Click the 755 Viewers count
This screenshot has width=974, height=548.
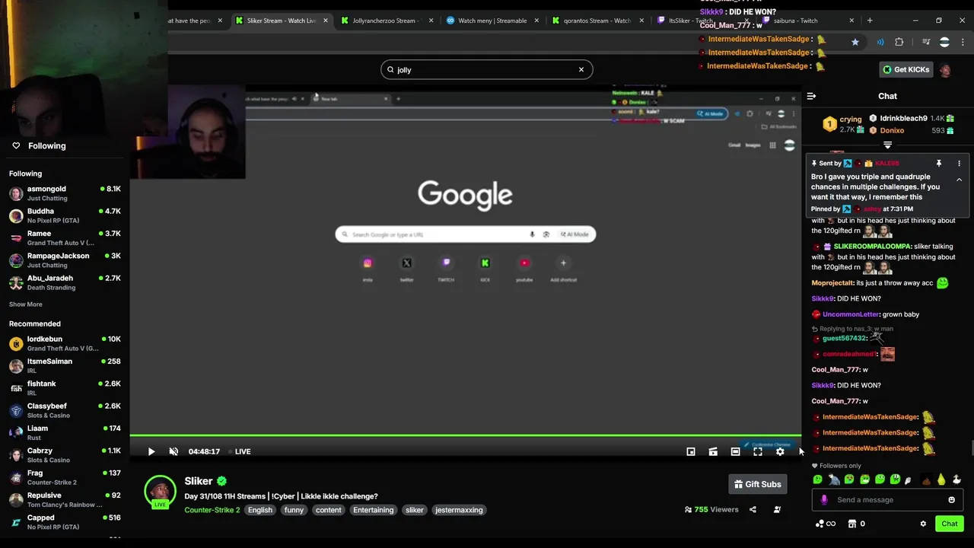click(711, 510)
